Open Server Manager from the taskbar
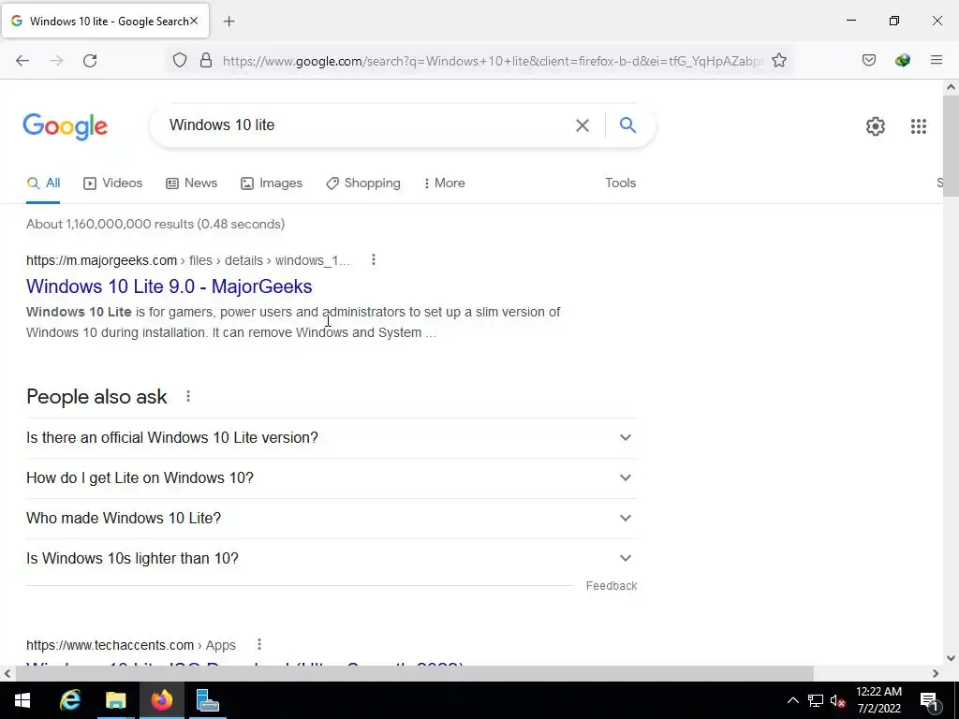 (207, 700)
